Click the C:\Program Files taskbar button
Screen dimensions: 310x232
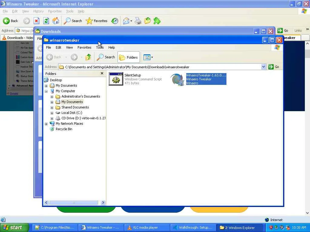[54, 227]
